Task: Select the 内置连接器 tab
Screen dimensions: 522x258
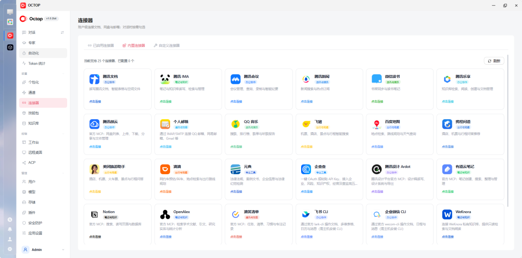Action: click(x=134, y=45)
